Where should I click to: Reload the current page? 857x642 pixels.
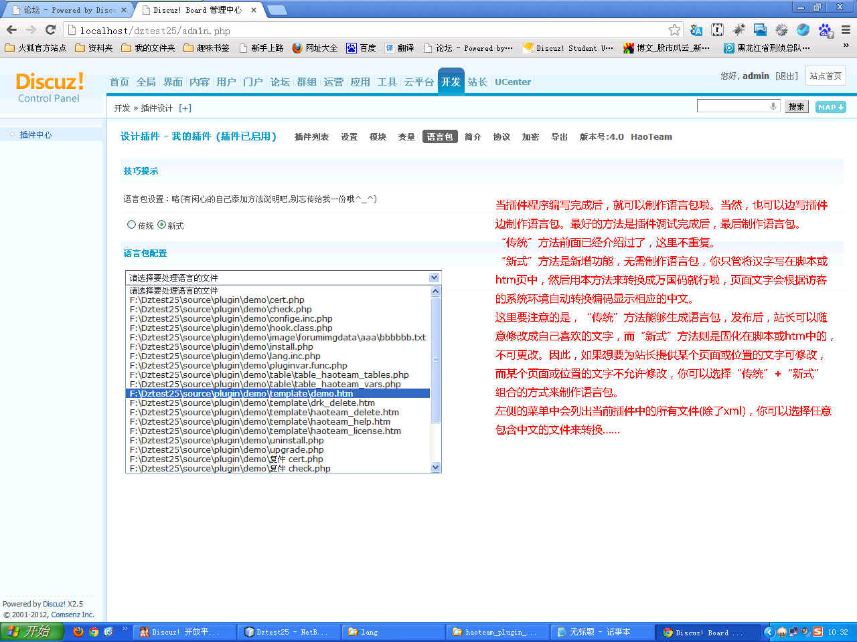(50, 30)
